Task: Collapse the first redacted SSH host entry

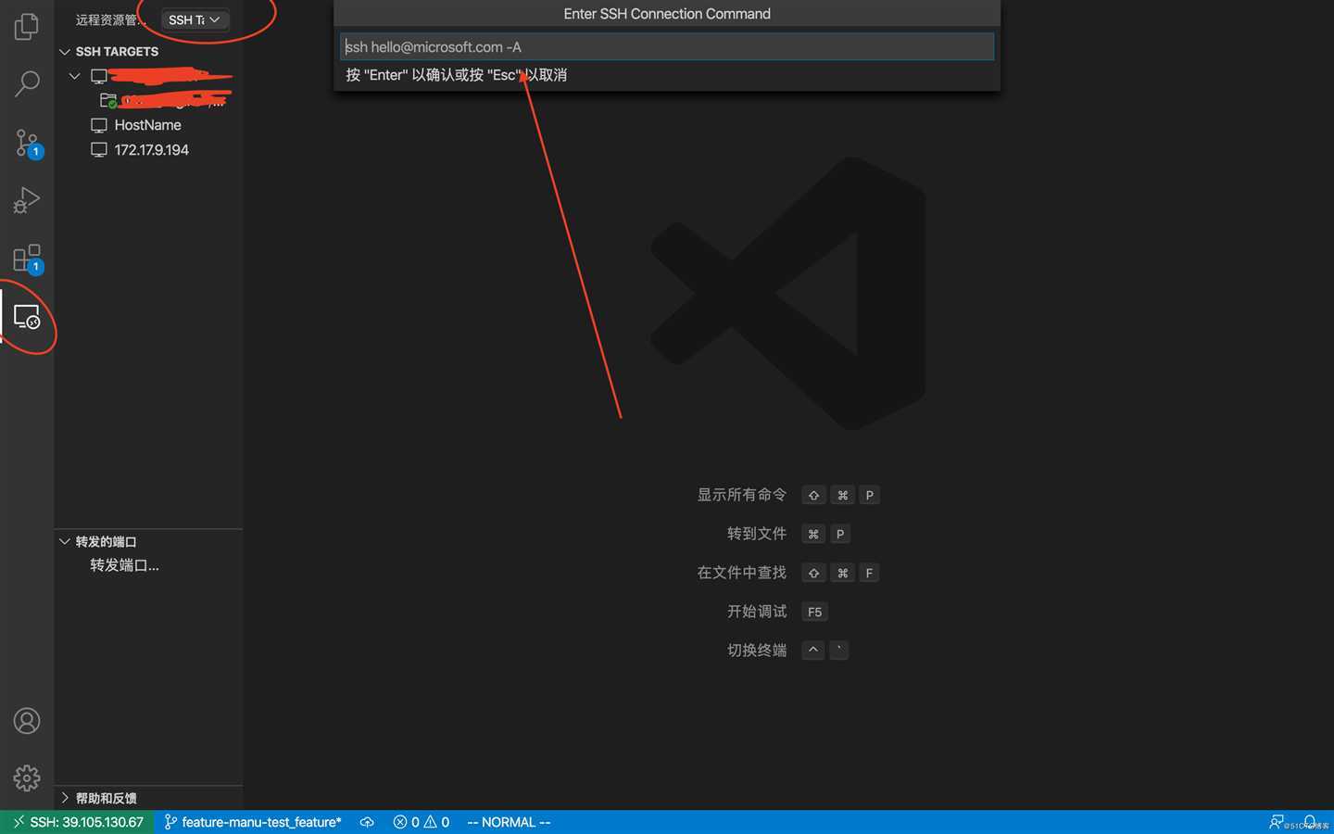Action: tap(74, 76)
